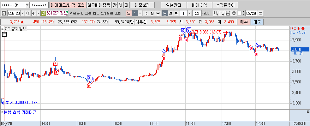
Task: Click the daily interval value 1 next to 일
Action: tap(135, 14)
